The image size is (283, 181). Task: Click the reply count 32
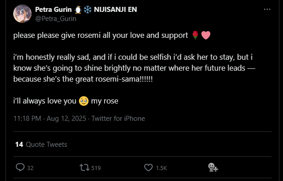(x=30, y=168)
